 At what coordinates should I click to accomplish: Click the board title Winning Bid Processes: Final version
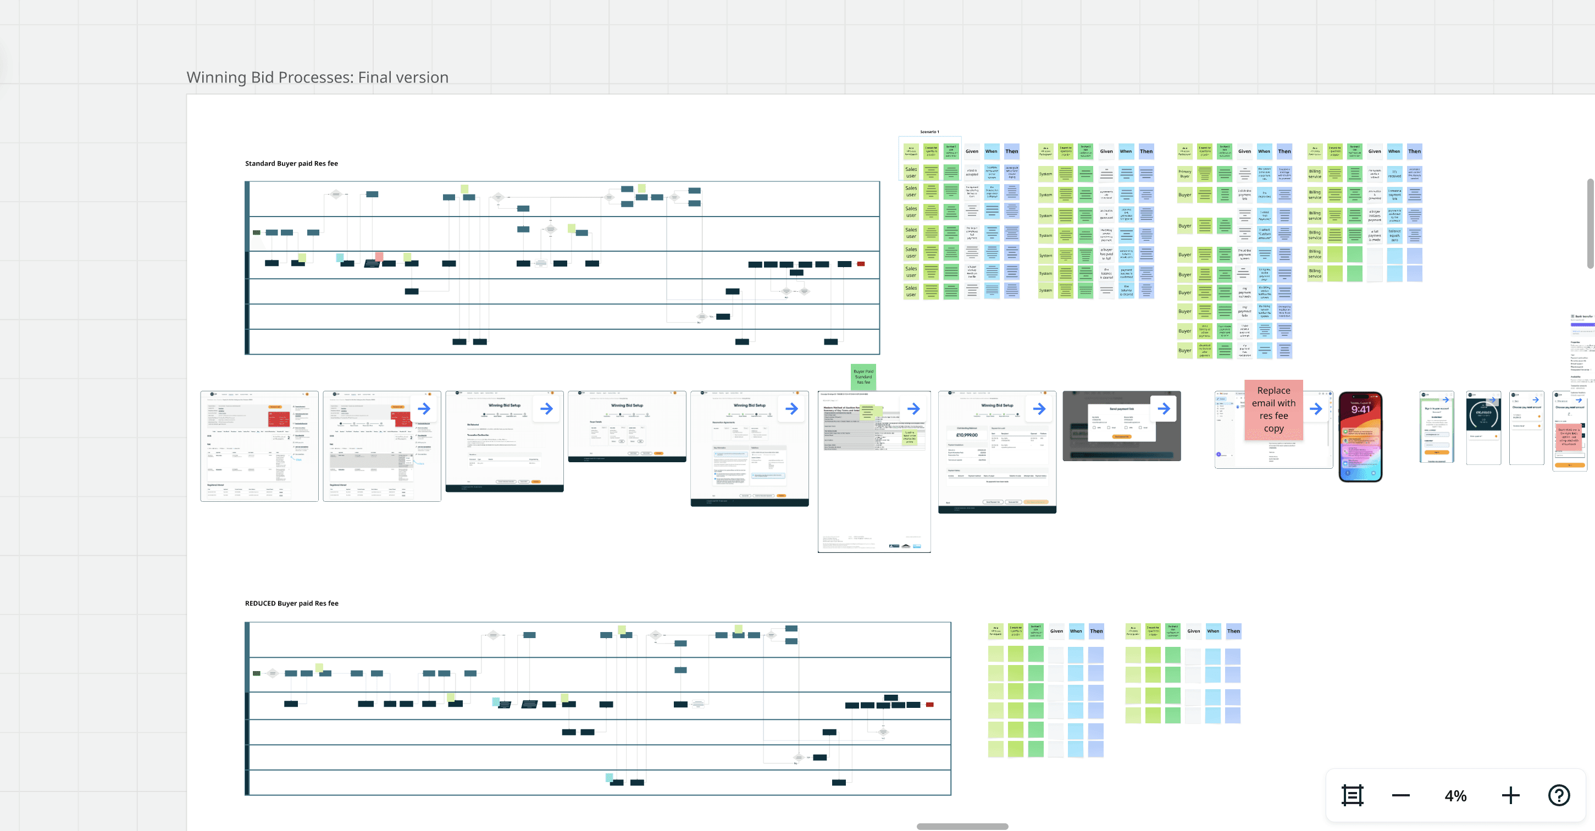(317, 77)
